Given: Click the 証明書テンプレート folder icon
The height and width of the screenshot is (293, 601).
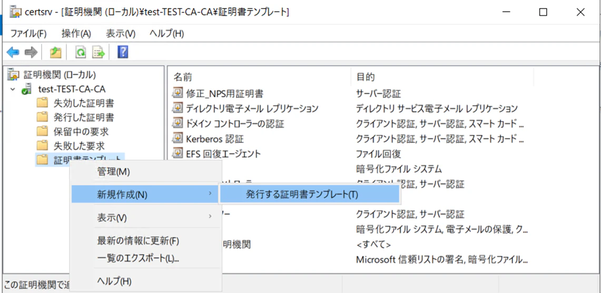Looking at the screenshot, I should [42, 160].
